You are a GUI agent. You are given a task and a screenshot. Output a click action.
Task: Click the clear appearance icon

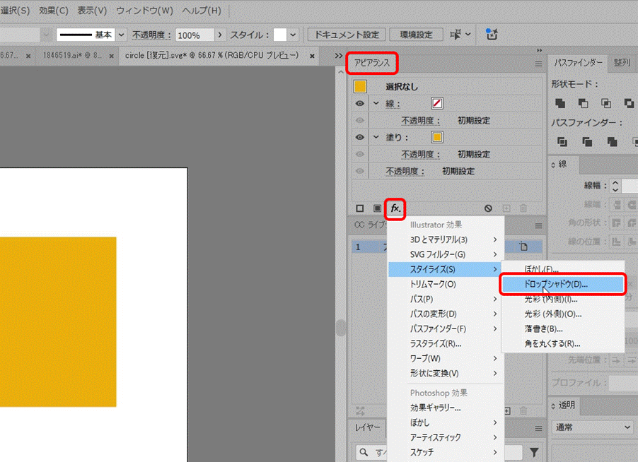pos(488,208)
